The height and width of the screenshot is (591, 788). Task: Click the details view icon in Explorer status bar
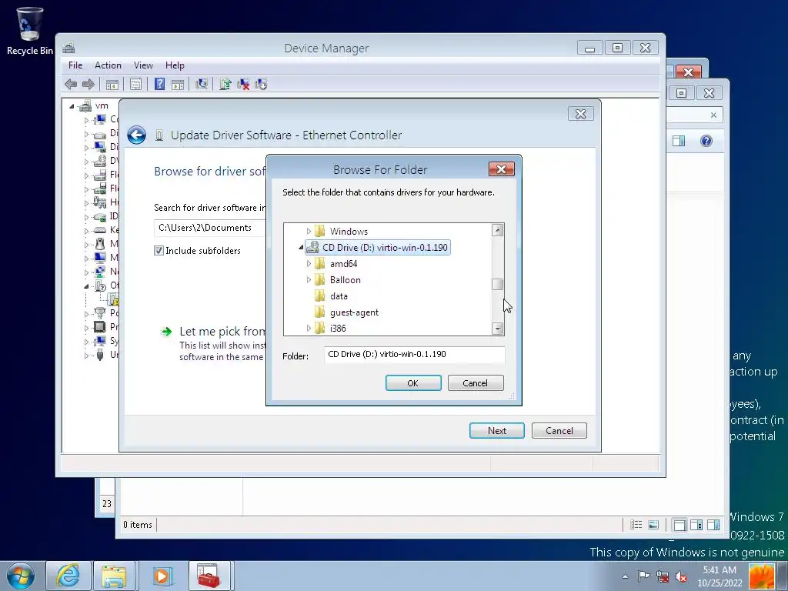636,525
